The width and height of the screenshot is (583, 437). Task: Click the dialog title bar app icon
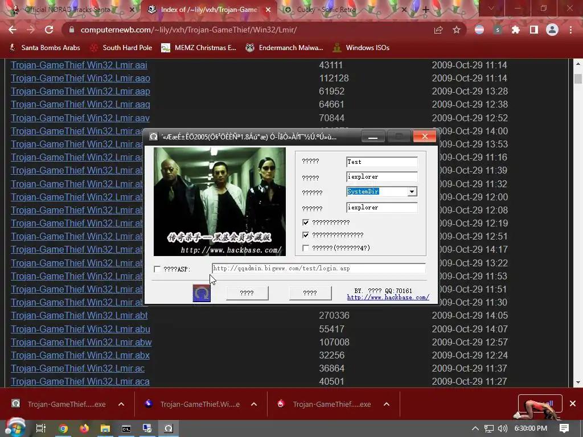154,137
